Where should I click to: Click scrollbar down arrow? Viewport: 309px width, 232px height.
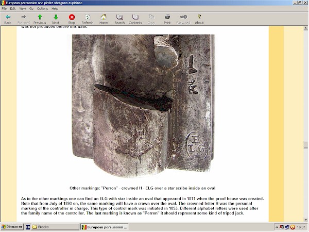pyautogui.click(x=305, y=220)
